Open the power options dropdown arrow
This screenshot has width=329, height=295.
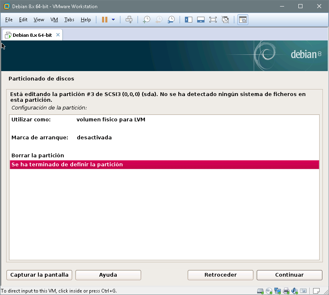tap(113, 20)
